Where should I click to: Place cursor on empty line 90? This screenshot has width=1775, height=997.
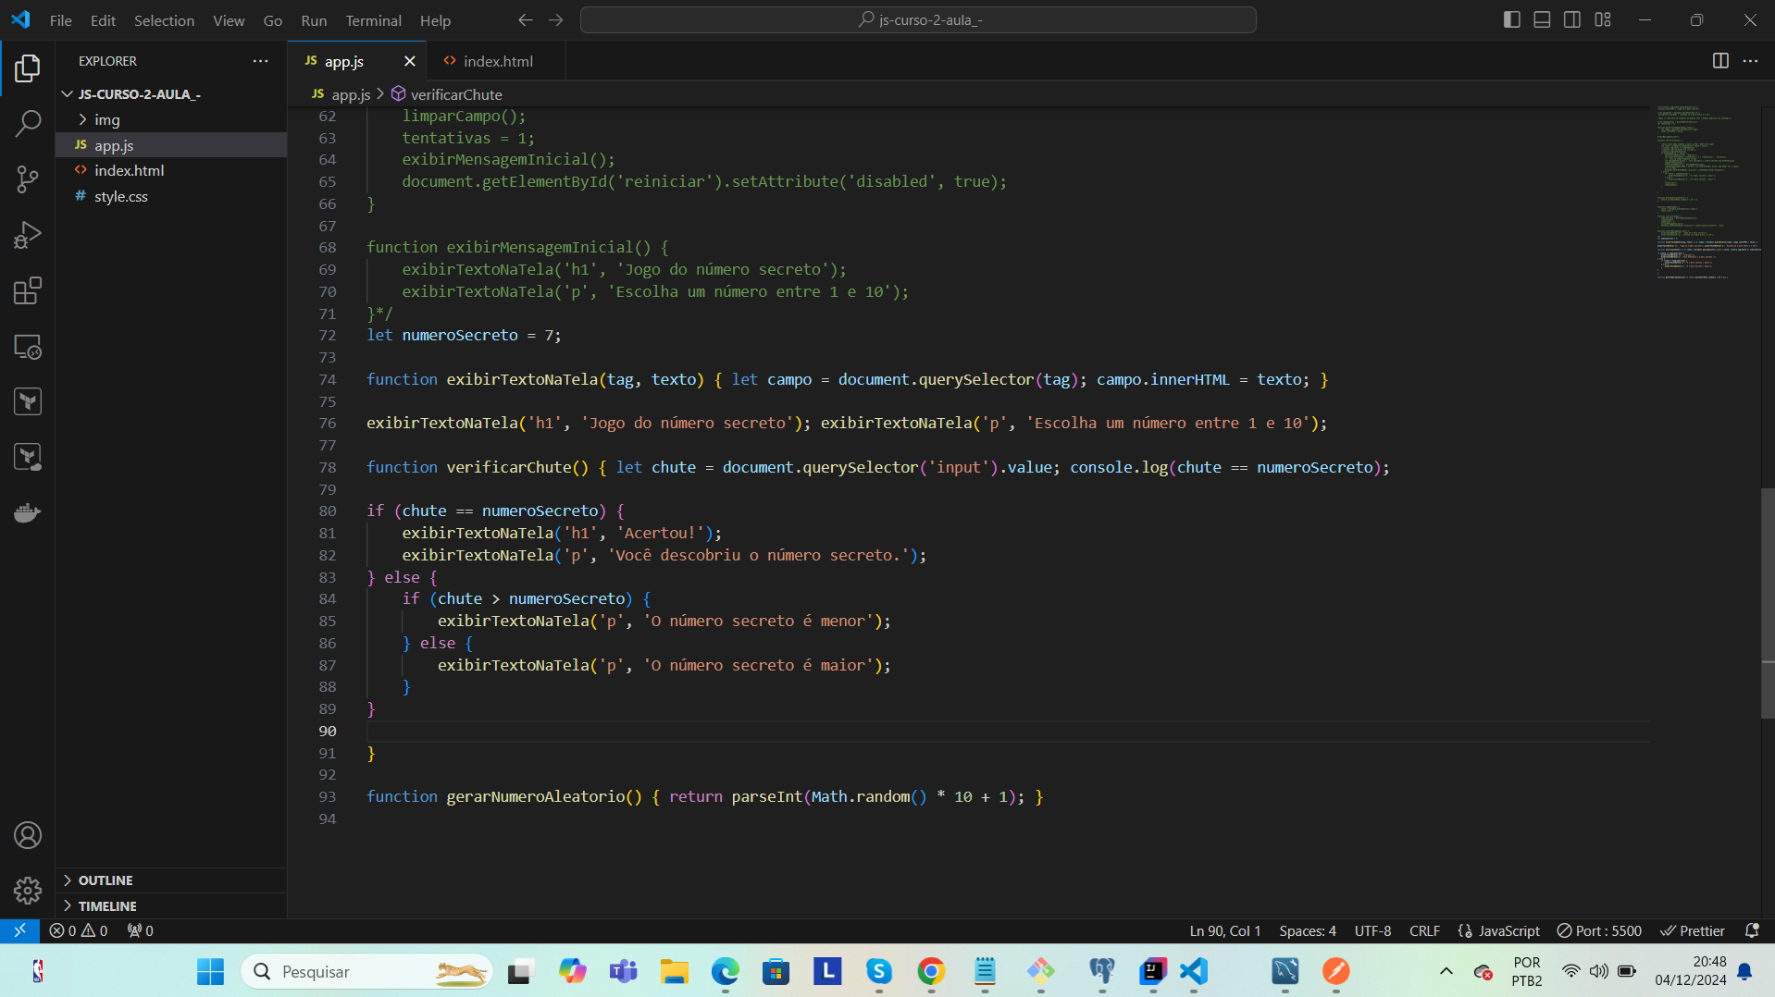(1007, 731)
